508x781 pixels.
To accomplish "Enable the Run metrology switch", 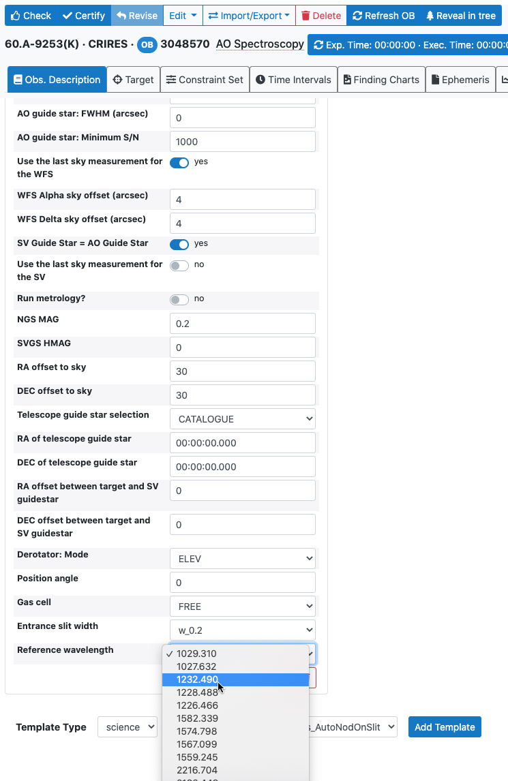I will coord(179,300).
